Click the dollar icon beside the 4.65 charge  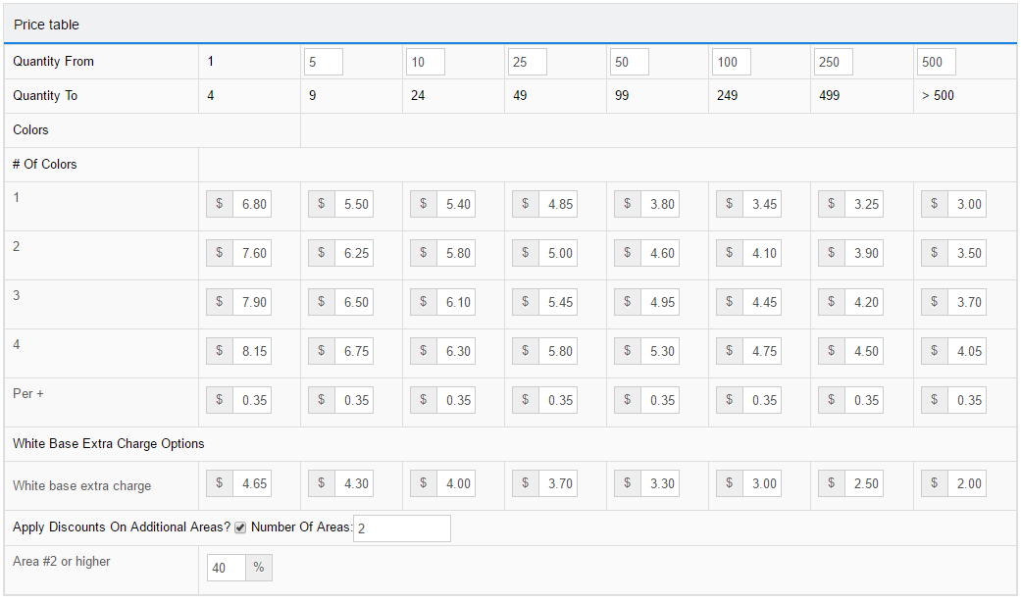pyautogui.click(x=220, y=483)
